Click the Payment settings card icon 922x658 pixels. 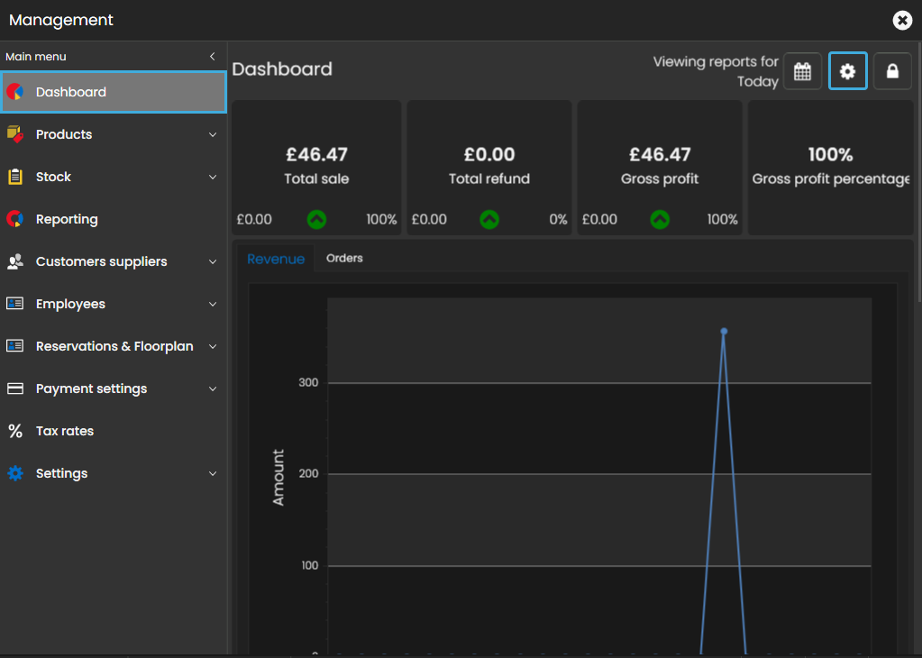click(x=14, y=388)
